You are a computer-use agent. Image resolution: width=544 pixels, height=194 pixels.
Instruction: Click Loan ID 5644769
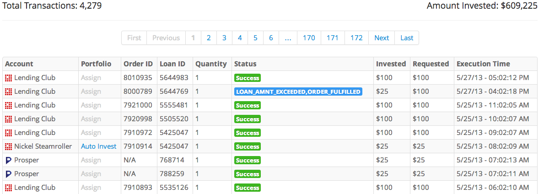pos(174,92)
